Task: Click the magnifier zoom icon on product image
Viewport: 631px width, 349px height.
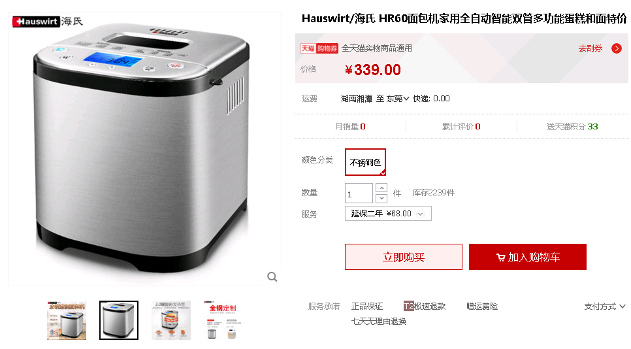Action: click(272, 276)
